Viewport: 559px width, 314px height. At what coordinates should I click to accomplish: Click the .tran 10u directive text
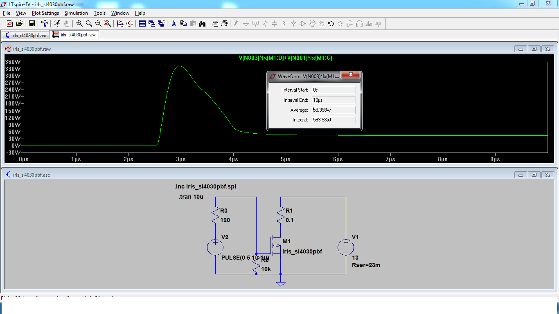tap(191, 197)
